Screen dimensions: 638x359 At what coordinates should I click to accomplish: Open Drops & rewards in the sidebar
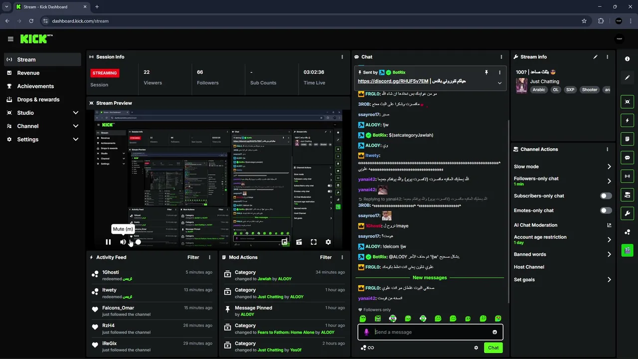point(42,100)
